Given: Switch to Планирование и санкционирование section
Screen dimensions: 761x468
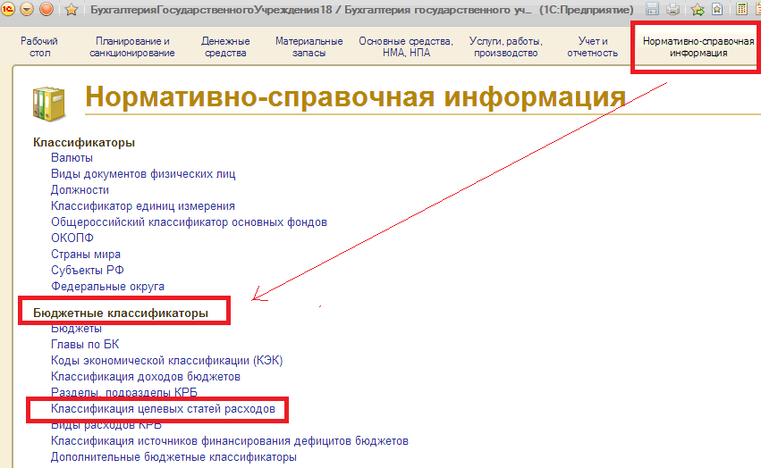Looking at the screenshot, I should (132, 47).
